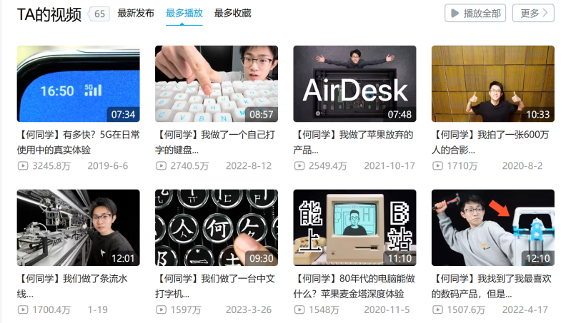Open the 更多 link
Image resolution: width=566 pixels, height=323 pixels.
[533, 14]
